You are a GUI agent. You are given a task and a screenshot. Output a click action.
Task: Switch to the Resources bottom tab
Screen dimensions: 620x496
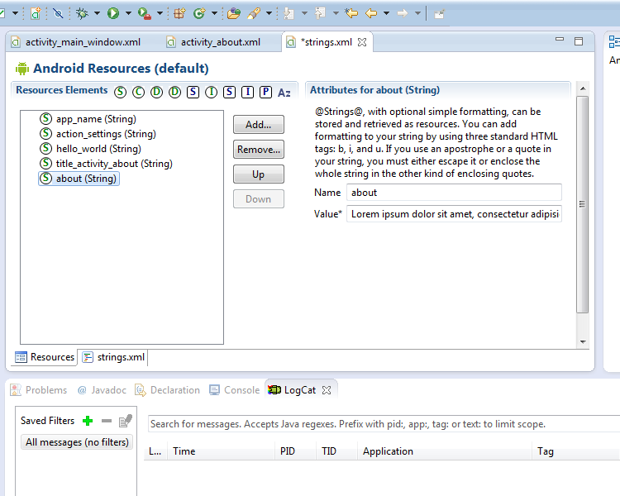pos(45,357)
